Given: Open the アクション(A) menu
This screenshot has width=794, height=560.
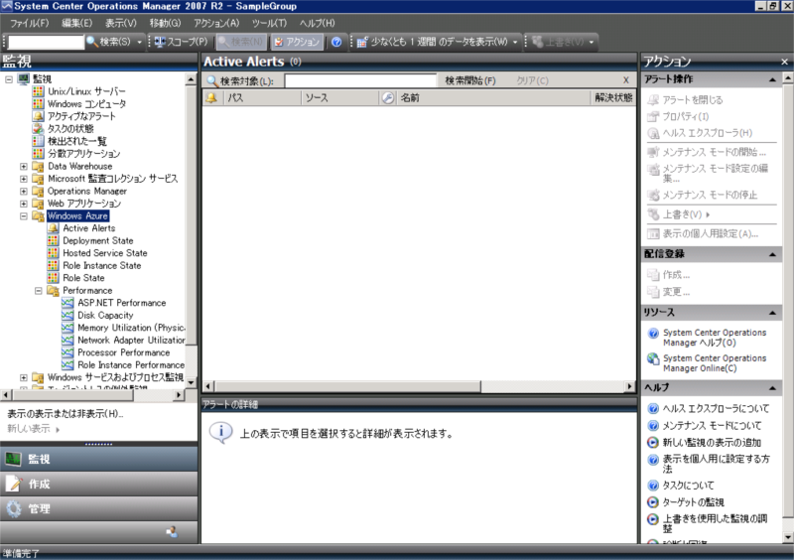Looking at the screenshot, I should pos(216,23).
